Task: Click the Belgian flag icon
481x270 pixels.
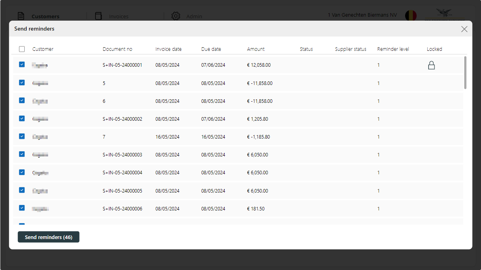Action: (x=411, y=15)
